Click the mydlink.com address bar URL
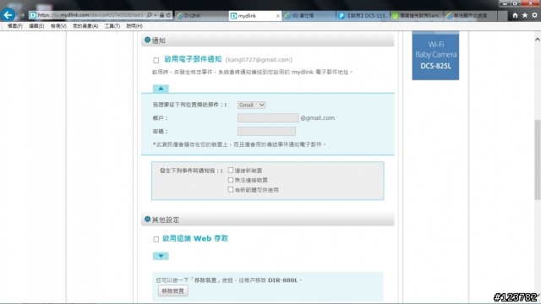 (90, 15)
